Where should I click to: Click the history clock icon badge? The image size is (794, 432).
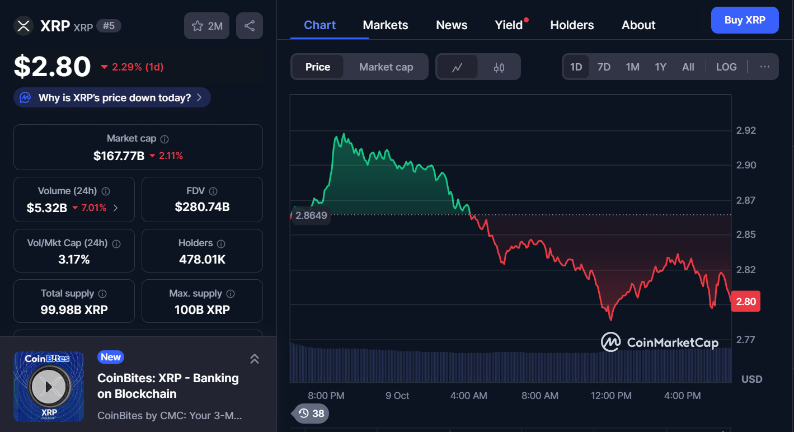click(311, 414)
